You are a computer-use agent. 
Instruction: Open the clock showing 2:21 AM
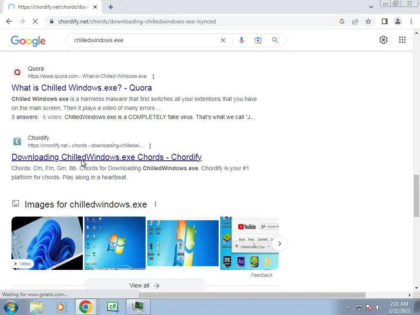click(399, 307)
